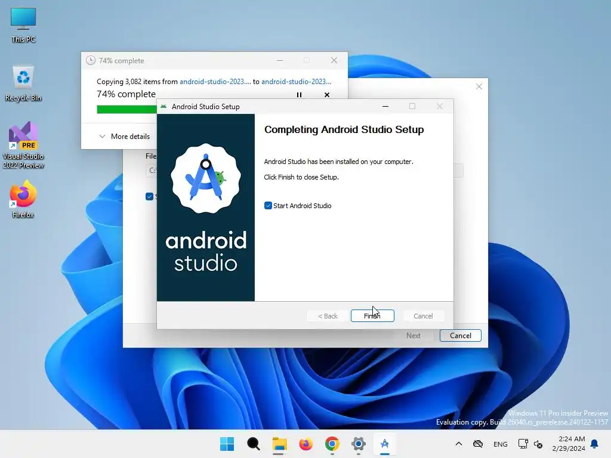
Task: Toggle the checkbox in background extract dialog
Action: click(x=149, y=196)
